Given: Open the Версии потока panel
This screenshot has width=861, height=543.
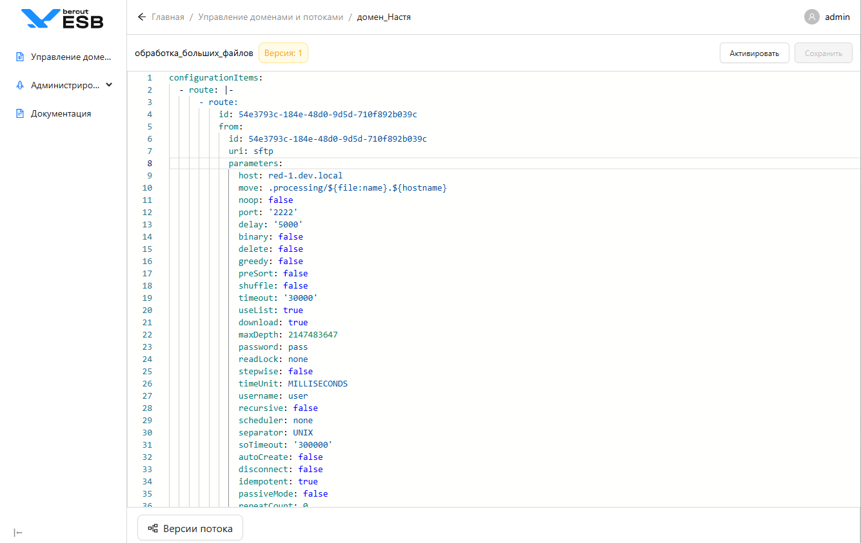Looking at the screenshot, I should (190, 528).
